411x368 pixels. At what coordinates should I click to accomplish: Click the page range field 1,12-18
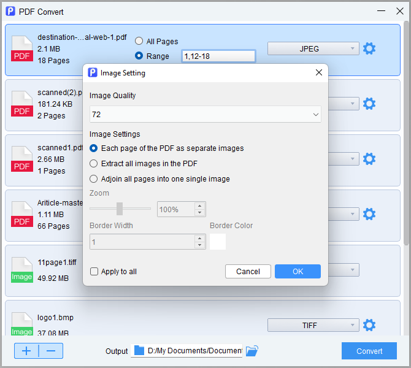tap(218, 56)
